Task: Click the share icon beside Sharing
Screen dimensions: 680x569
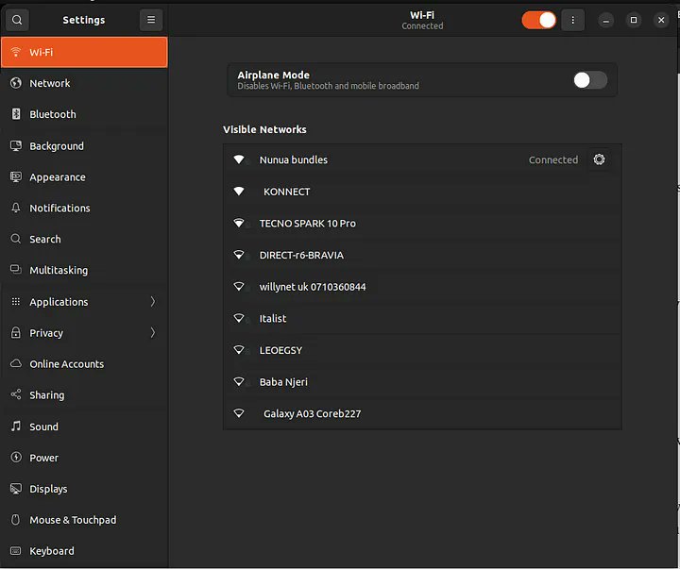Action: [16, 394]
